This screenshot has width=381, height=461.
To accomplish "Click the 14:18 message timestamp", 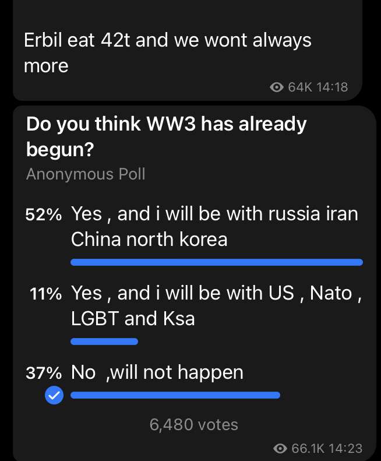I will [333, 87].
